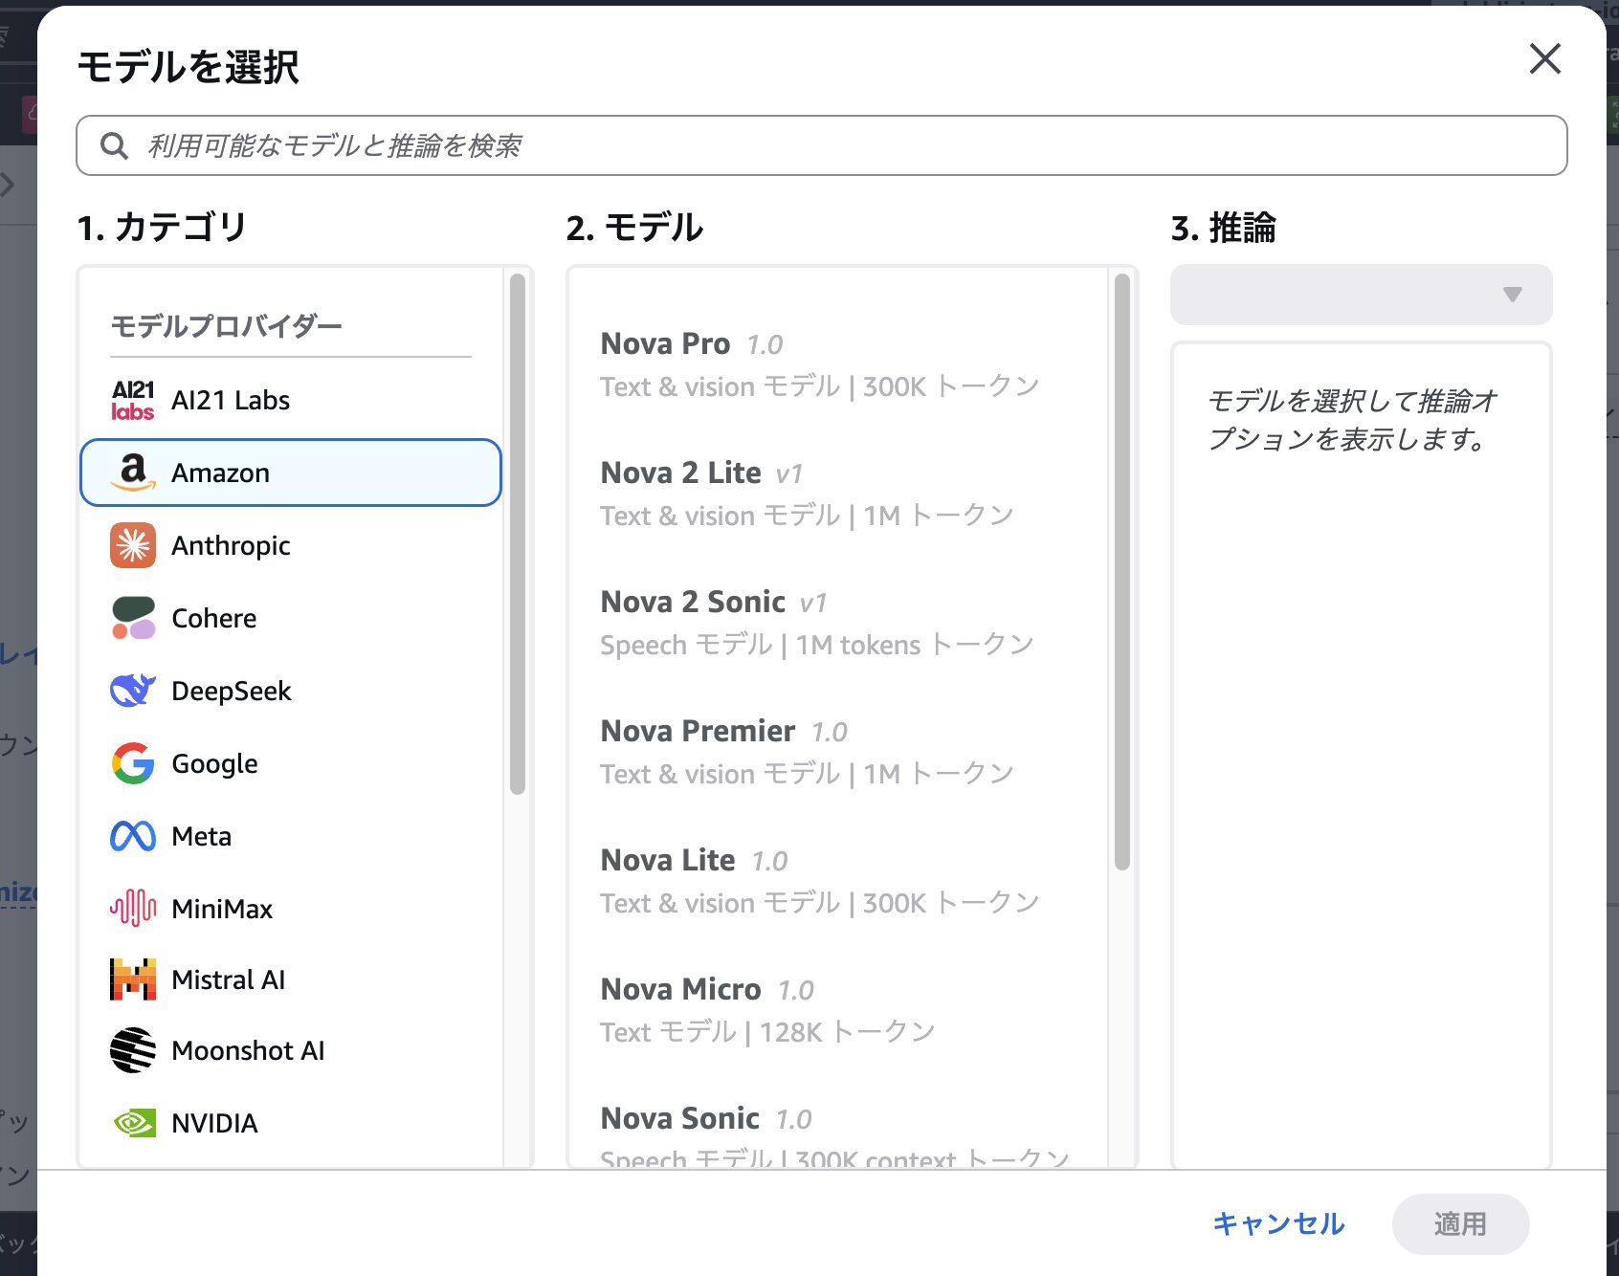Click the 適用 apply button
The image size is (1619, 1276).
point(1459,1224)
